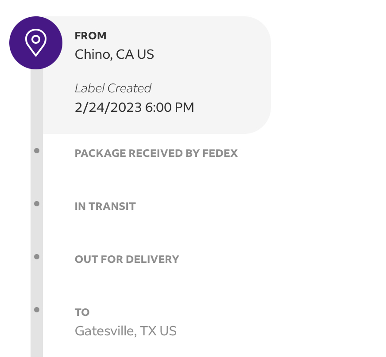386x357 pixels.
Task: Click the In Transit timeline dot
Action: 37,204
